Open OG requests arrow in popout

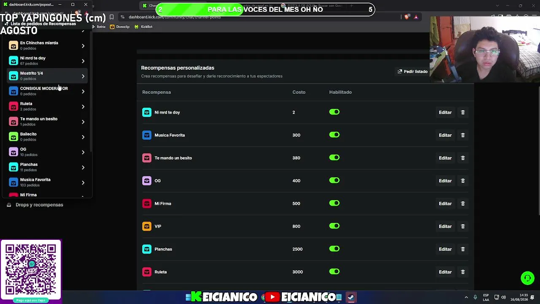pyautogui.click(x=83, y=152)
